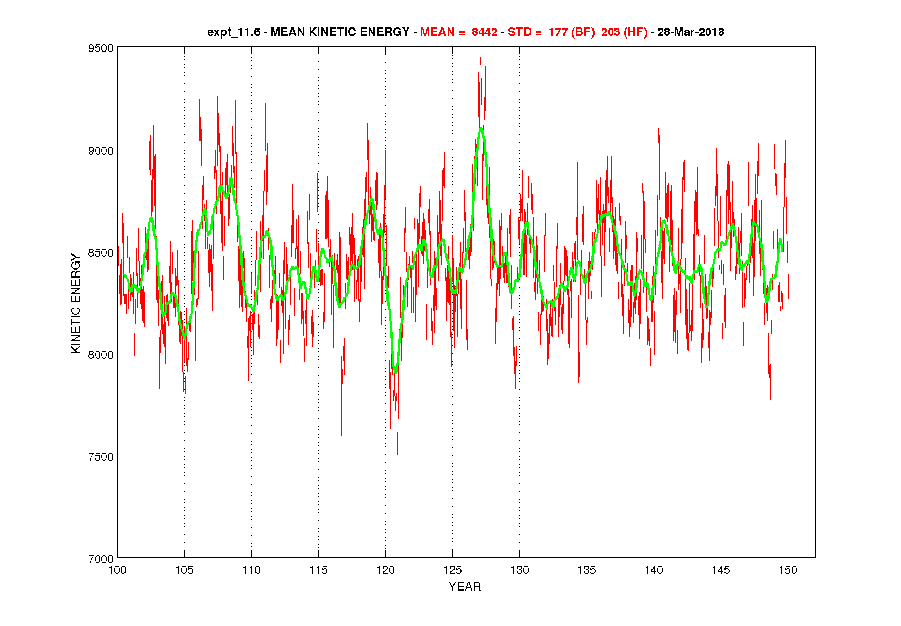The image size is (901, 626).
Task: Select the red 'MEAN = 8442' title value
Action: (458, 32)
